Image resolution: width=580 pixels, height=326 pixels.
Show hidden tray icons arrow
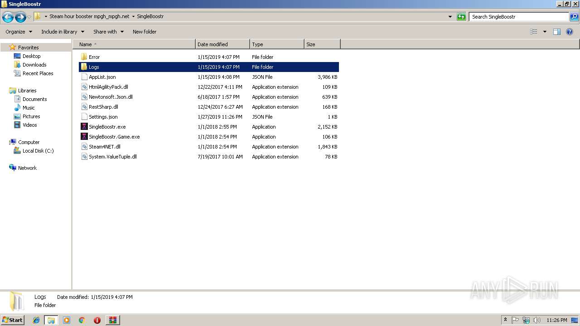click(x=505, y=320)
